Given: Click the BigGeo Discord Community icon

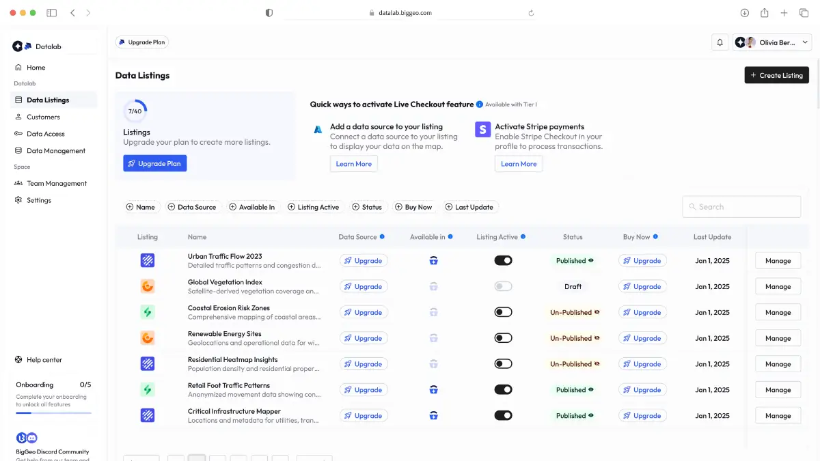Looking at the screenshot, I should pyautogui.click(x=27, y=438).
